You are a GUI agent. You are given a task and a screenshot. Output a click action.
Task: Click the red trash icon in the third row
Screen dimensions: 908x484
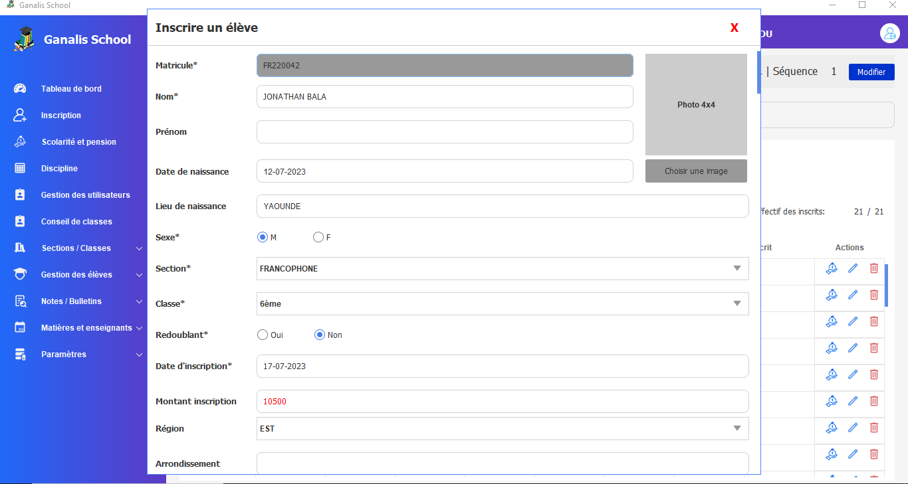tap(874, 321)
